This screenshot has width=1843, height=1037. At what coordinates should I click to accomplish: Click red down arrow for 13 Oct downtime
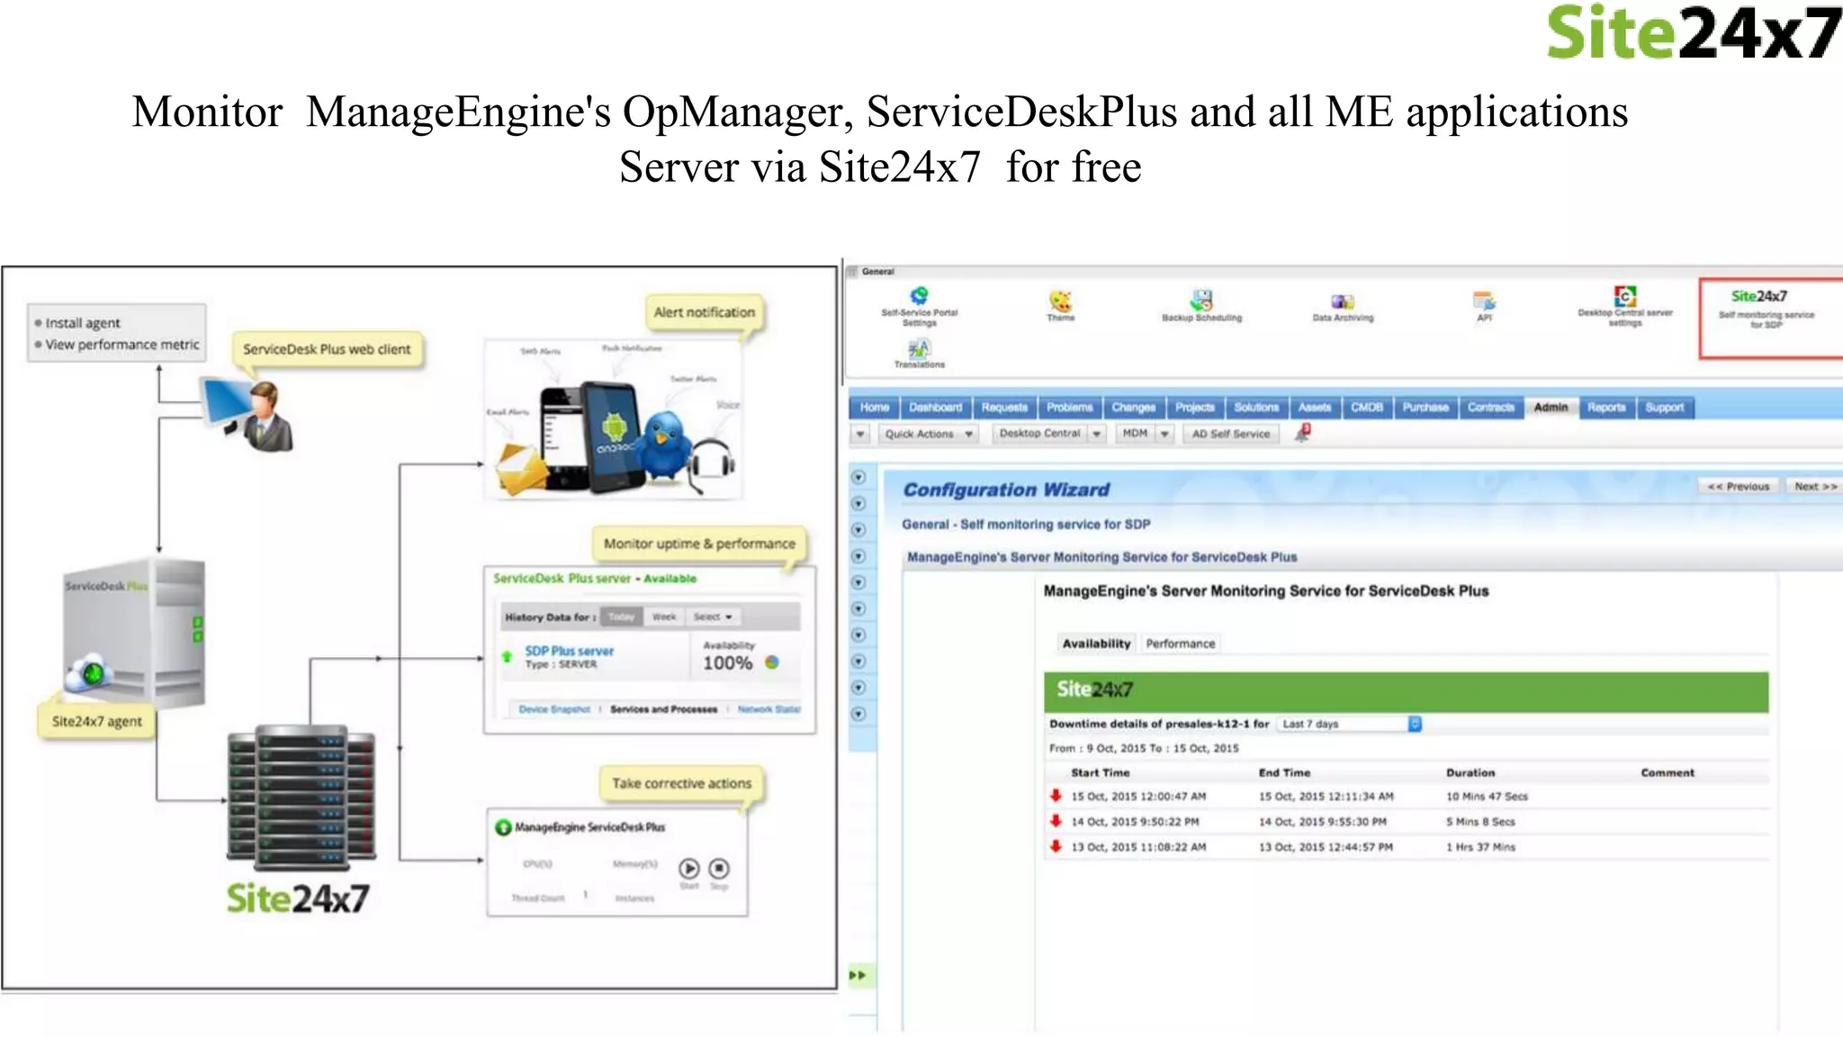(1056, 846)
